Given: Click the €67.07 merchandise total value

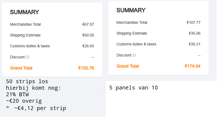Looking at the screenshot, I should (88, 24).
